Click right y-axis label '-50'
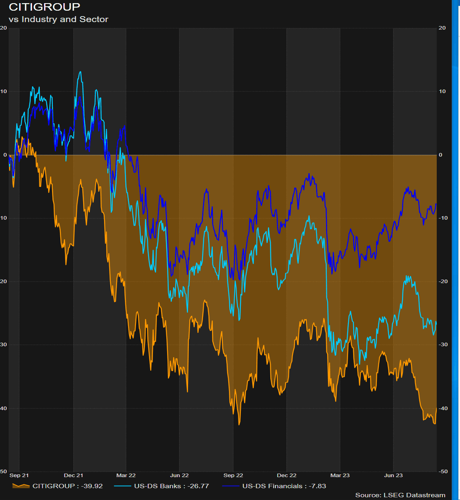460x500 pixels. (x=443, y=471)
